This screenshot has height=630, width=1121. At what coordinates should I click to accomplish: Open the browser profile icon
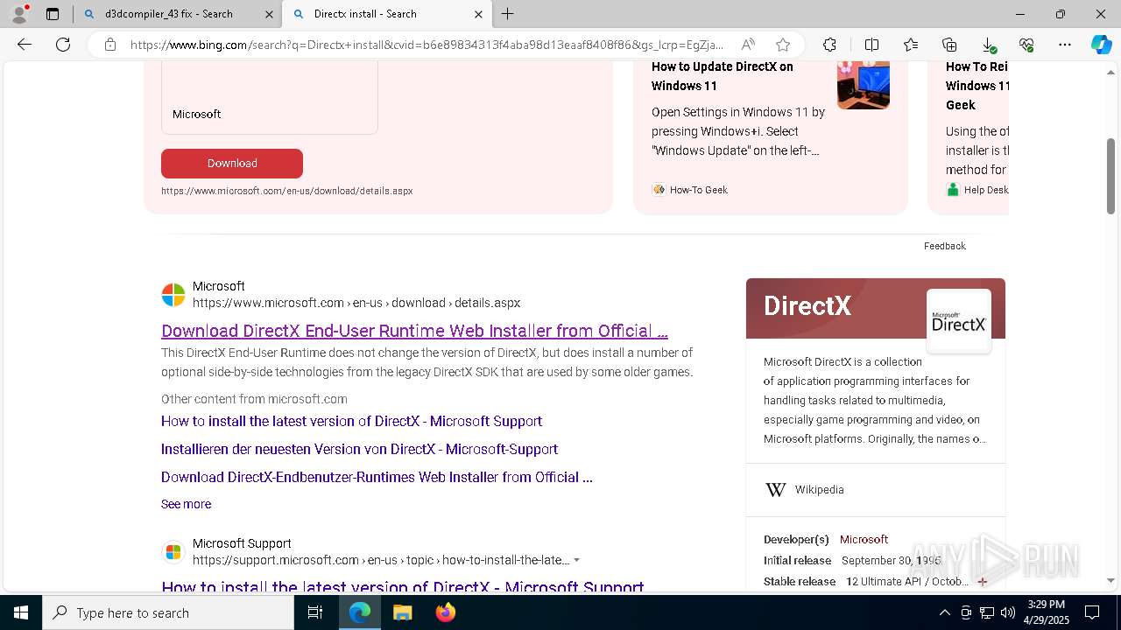19,14
